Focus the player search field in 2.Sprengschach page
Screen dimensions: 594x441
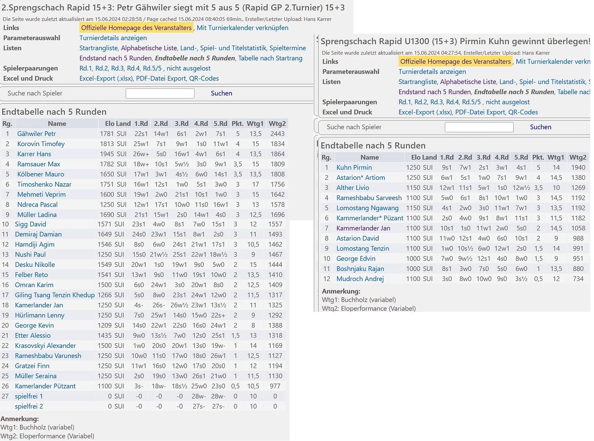160,93
